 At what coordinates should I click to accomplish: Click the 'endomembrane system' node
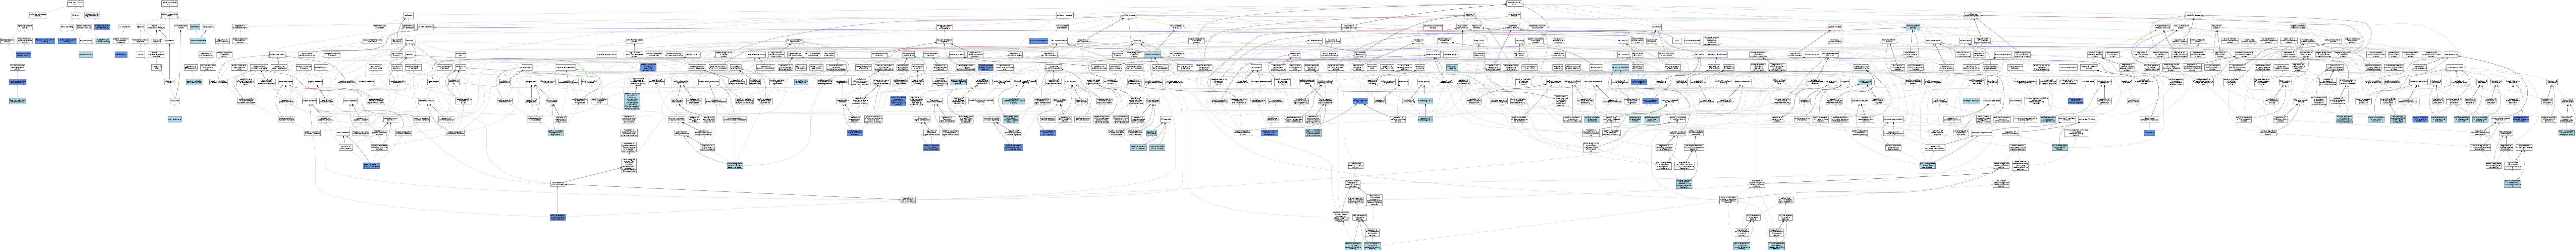[181, 27]
